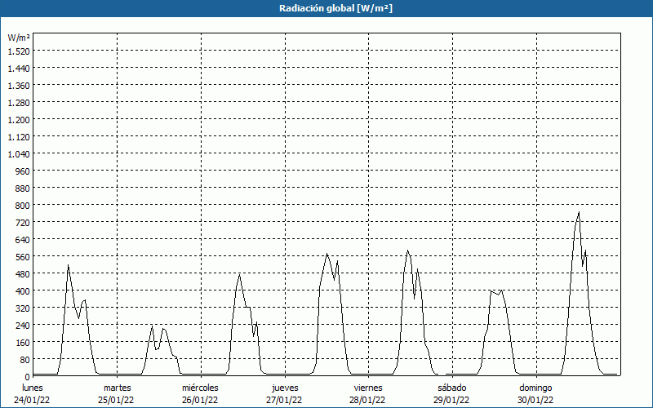
Task: Click the 28/01/22 date label
Action: point(368,400)
